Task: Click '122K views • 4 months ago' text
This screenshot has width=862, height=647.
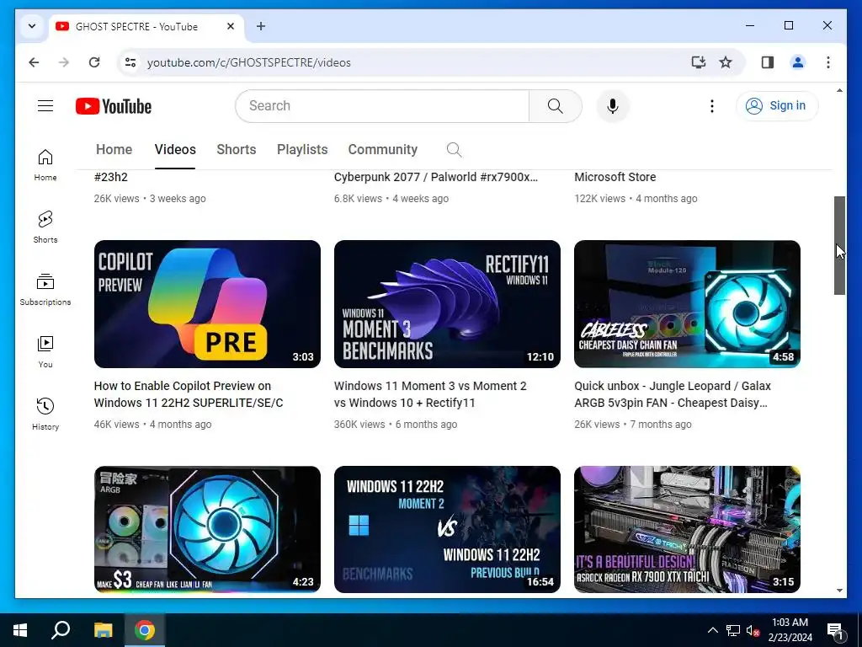Action: click(x=636, y=199)
